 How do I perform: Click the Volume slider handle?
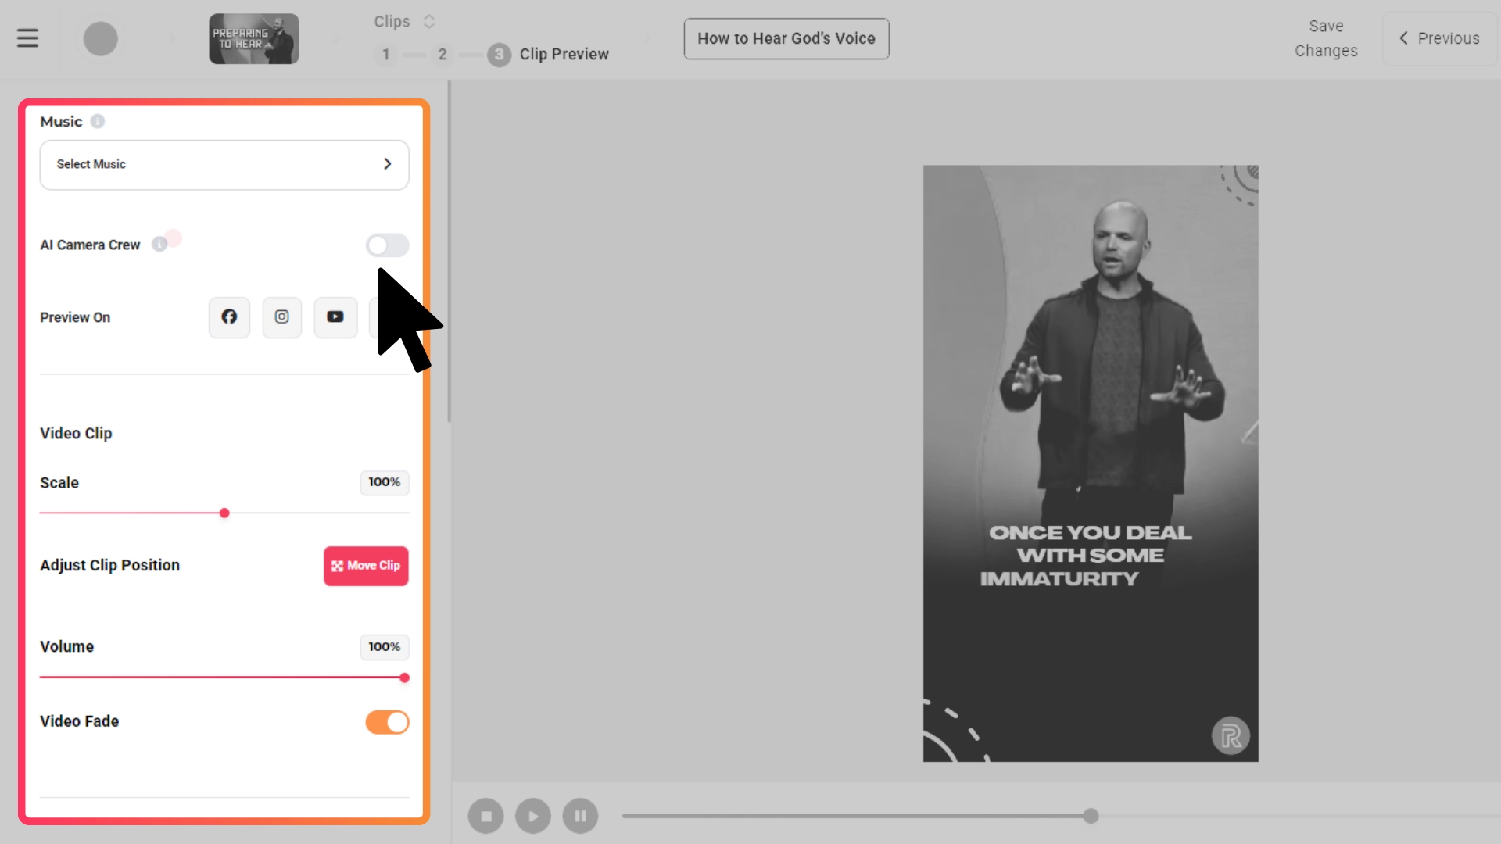click(x=404, y=678)
